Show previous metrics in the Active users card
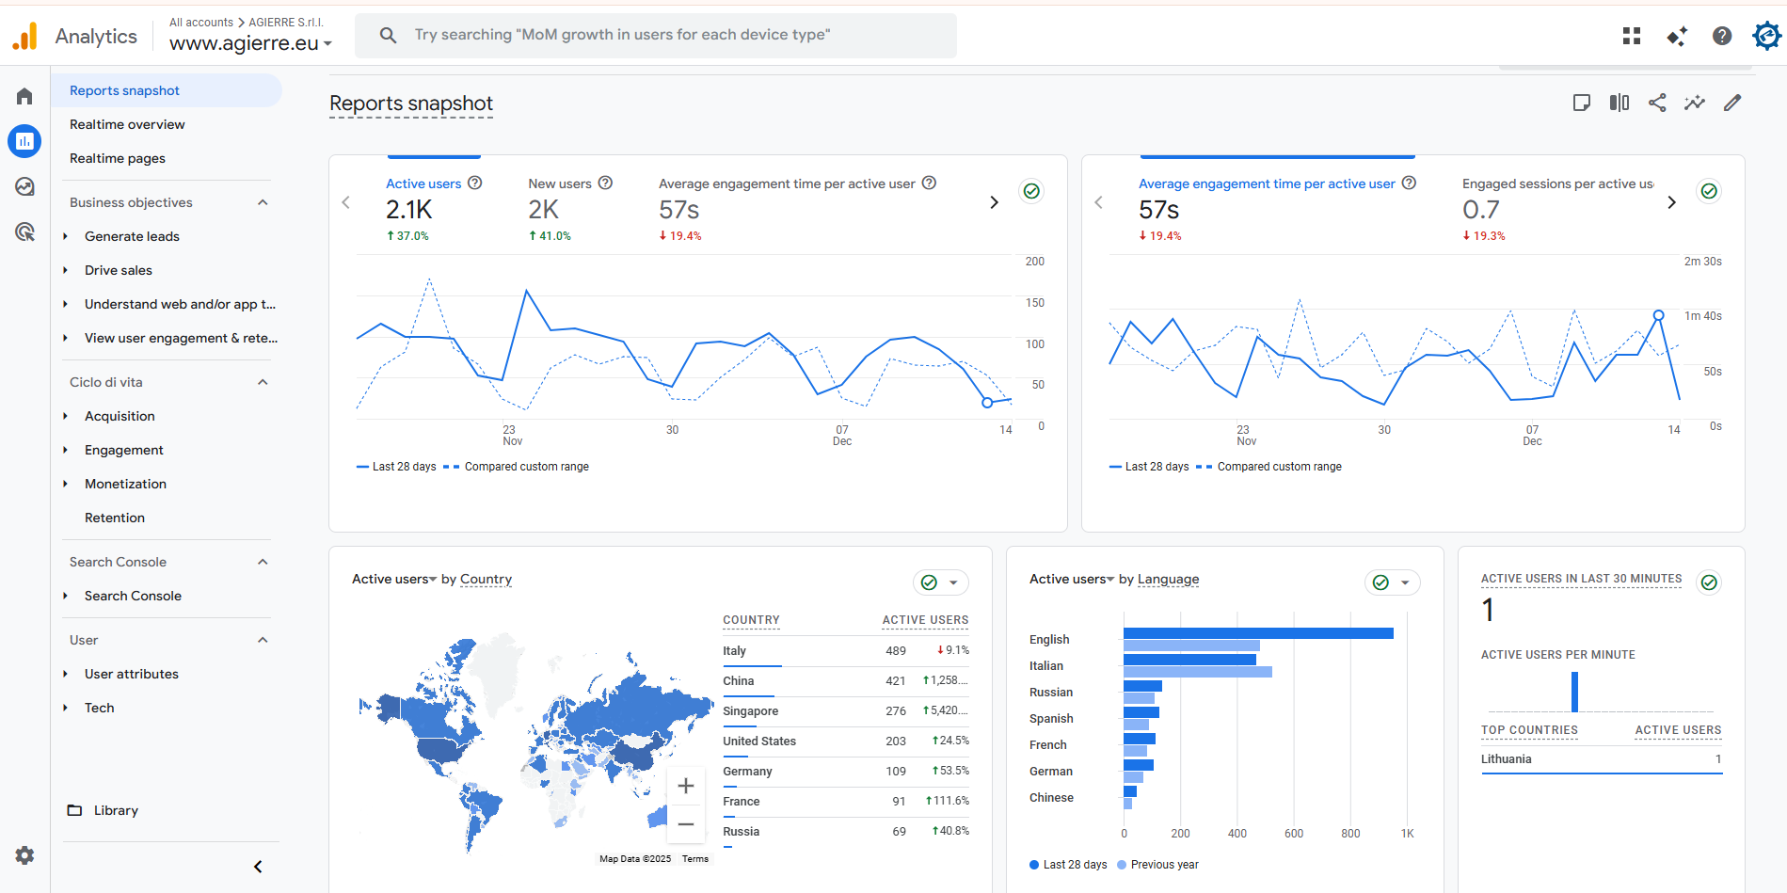This screenshot has height=893, width=1787. [x=346, y=202]
